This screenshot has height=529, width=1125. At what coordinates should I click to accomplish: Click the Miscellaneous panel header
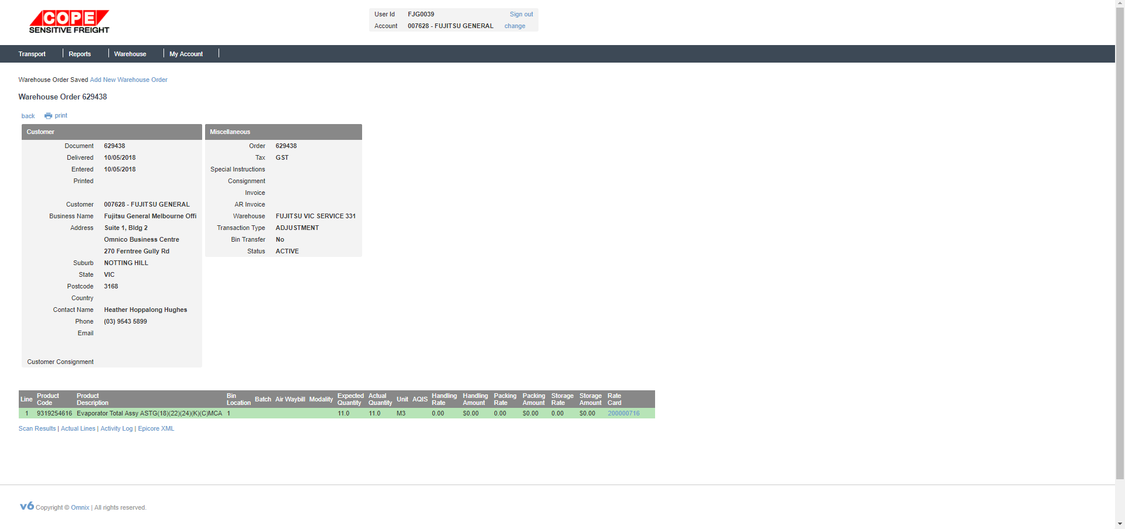click(284, 132)
